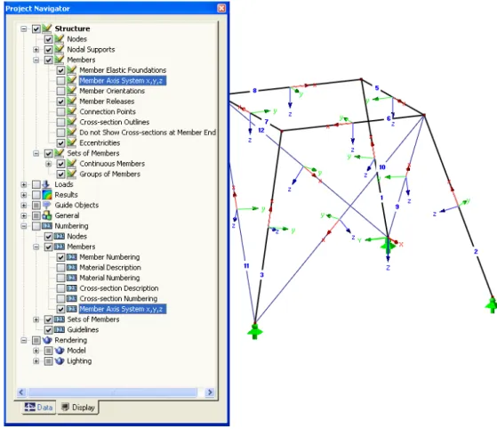Expand the Loads branch

(24, 184)
